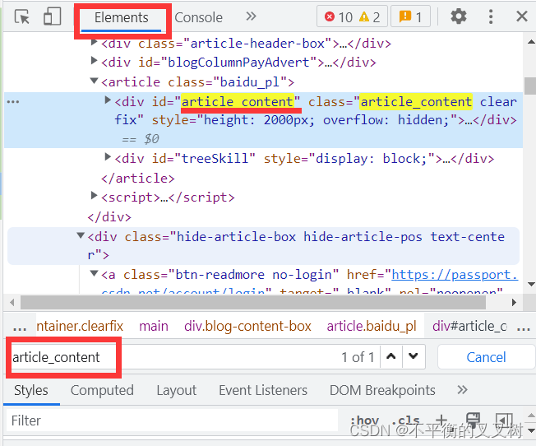Select article.baidu_pl breadcrumb
Viewport: 536px width, 446px height.
tap(372, 326)
